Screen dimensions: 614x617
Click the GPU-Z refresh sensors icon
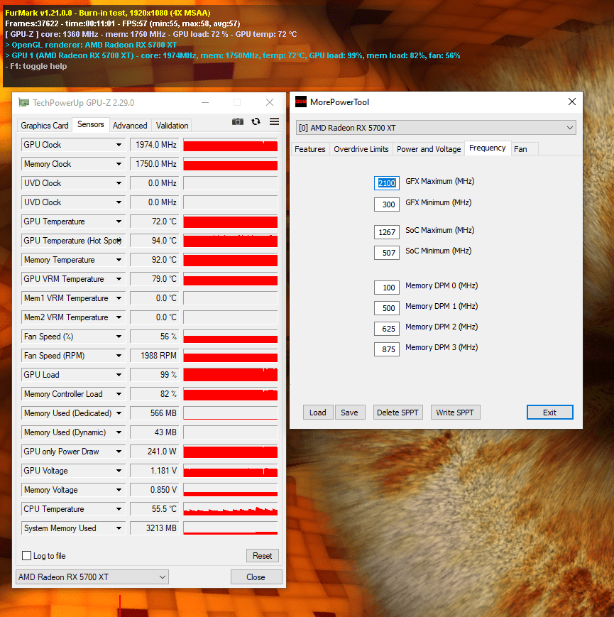tap(256, 121)
